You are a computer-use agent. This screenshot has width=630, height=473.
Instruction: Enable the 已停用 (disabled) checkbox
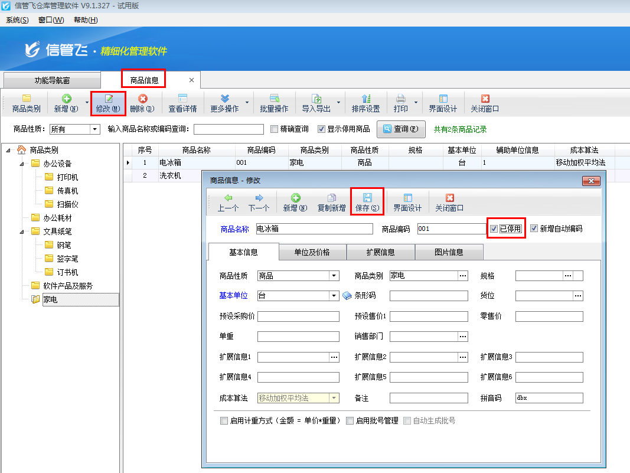tap(493, 229)
